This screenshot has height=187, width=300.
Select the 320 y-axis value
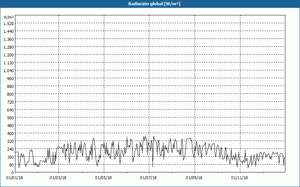click(x=11, y=141)
